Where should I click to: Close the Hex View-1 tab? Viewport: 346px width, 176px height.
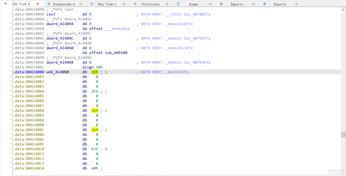(124, 4)
